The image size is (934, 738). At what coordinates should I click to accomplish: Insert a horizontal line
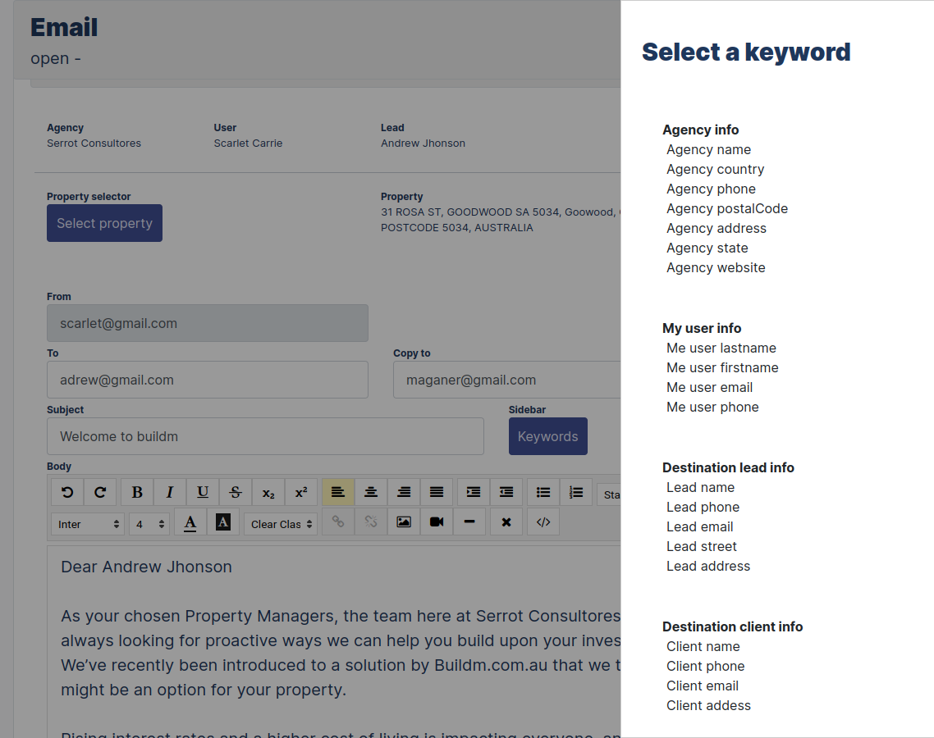(x=469, y=522)
